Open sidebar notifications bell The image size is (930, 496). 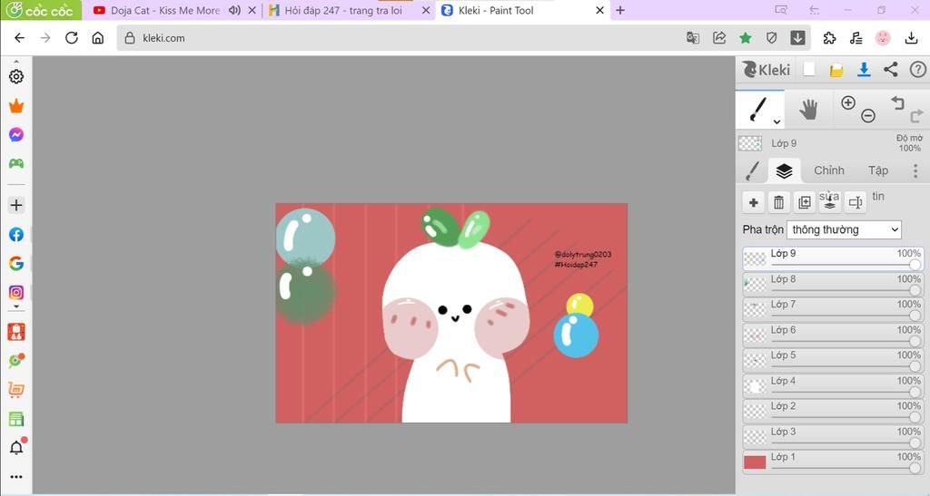(16, 447)
